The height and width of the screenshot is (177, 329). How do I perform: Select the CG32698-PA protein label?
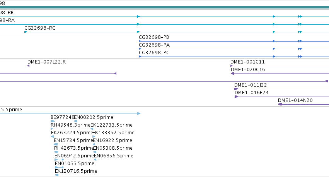tap(154, 45)
